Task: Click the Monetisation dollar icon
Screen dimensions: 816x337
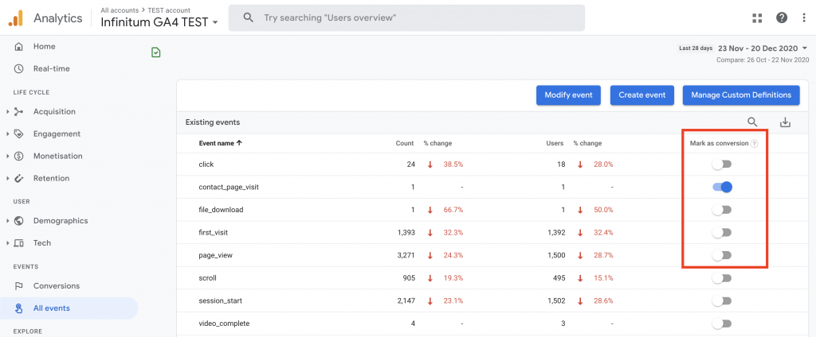Action: [19, 156]
